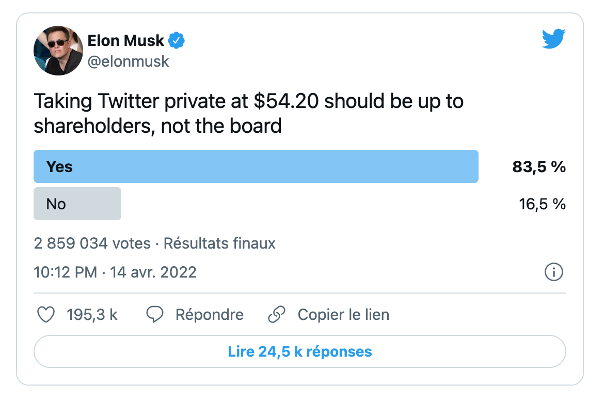Image resolution: width=604 pixels, height=399 pixels.
Task: Click the Twitter bird logo
Action: (x=553, y=39)
